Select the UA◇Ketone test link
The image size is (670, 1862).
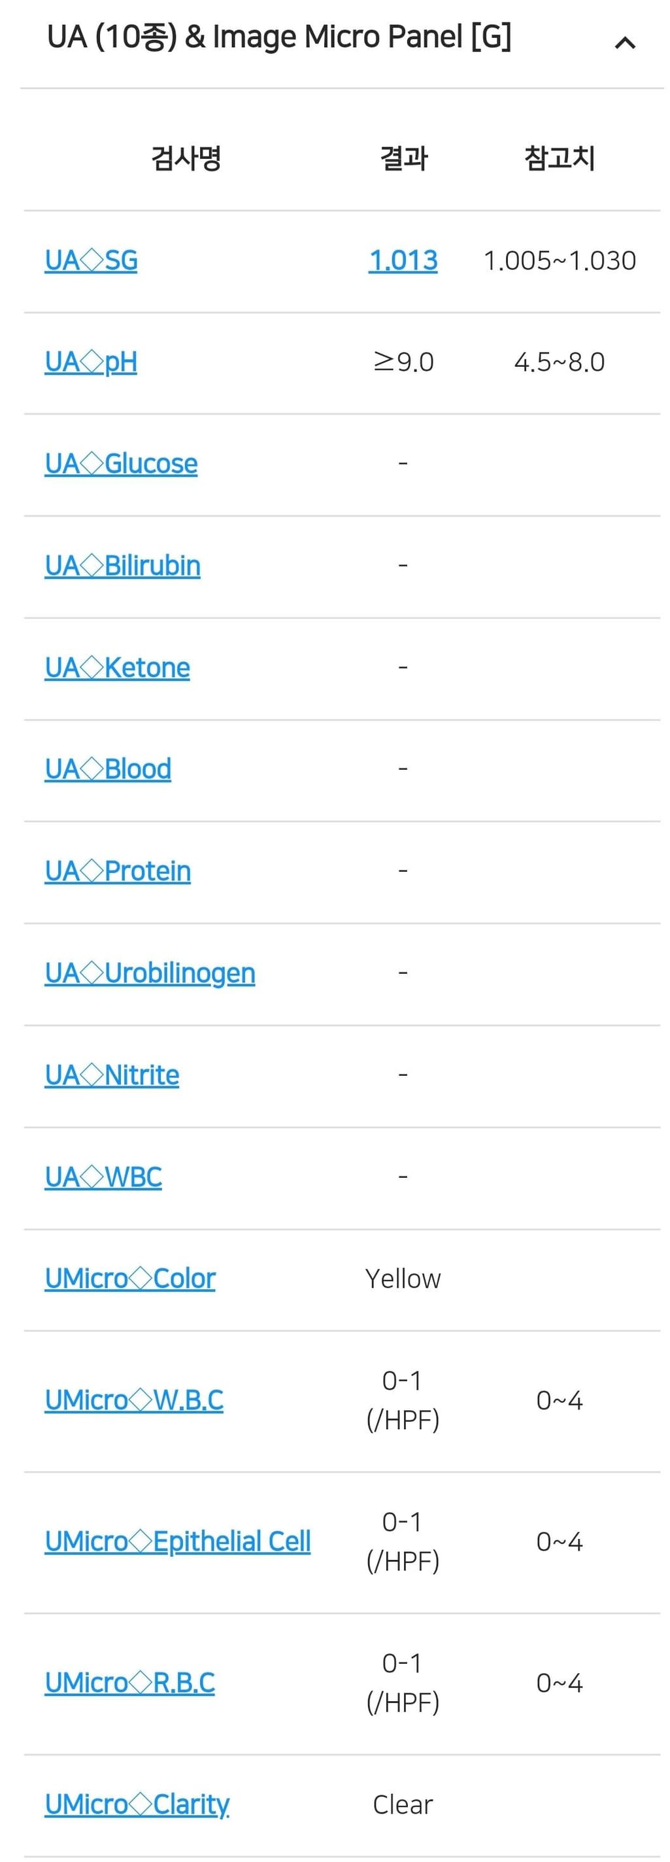pos(117,668)
